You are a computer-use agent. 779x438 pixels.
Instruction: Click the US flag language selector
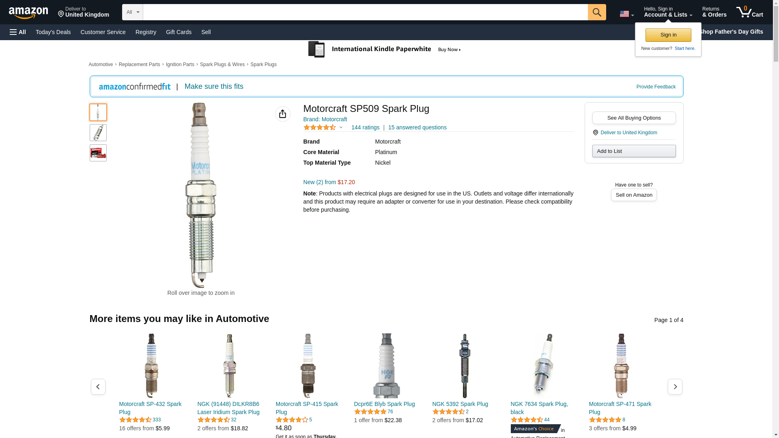click(626, 14)
